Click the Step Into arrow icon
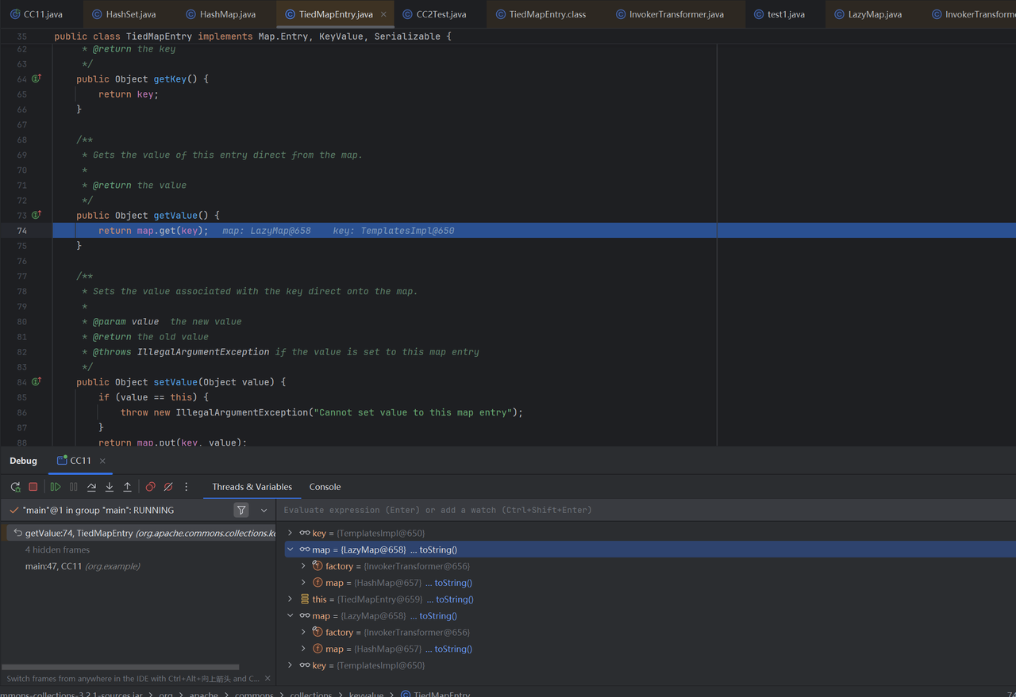1016x697 pixels. pos(110,487)
